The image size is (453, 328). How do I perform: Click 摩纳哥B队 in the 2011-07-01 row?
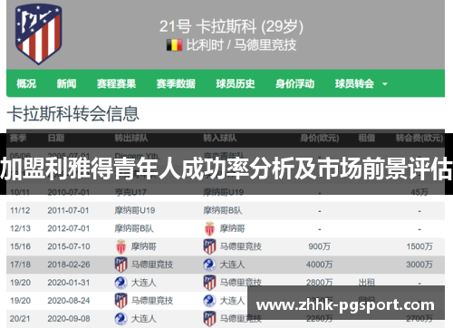click(x=223, y=210)
